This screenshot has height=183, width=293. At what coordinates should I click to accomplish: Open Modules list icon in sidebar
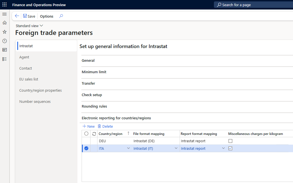[4, 59]
